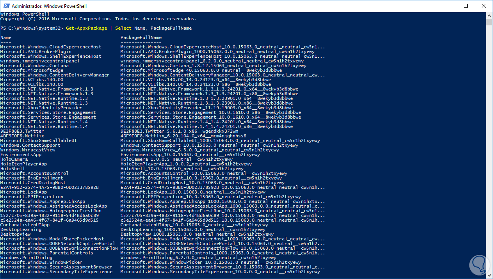
Task: Click the Microsoft.Windows.AssignedAccessLockApp name entry
Action: (53, 206)
